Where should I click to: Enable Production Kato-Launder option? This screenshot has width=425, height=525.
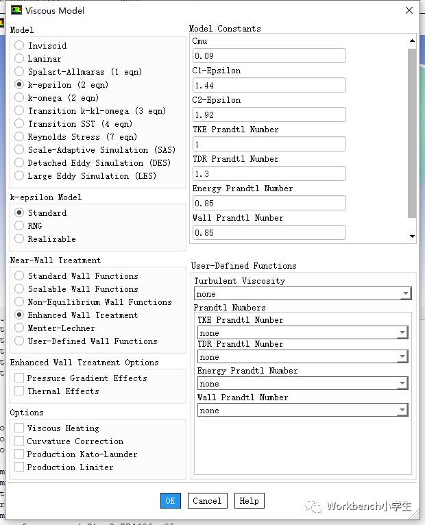pyautogui.click(x=19, y=454)
